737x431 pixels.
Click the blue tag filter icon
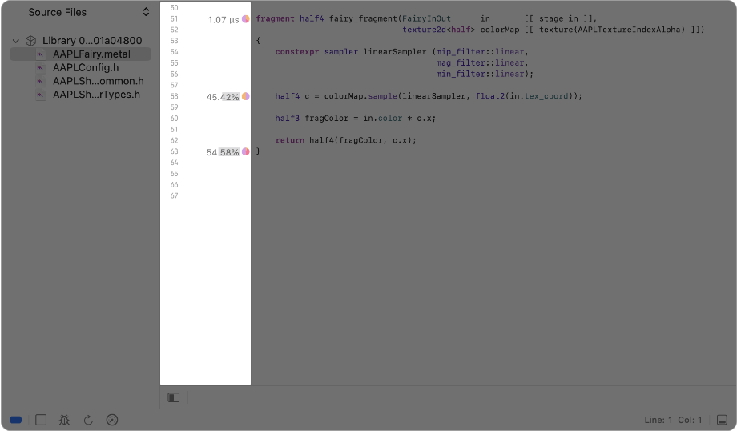[x=16, y=420]
